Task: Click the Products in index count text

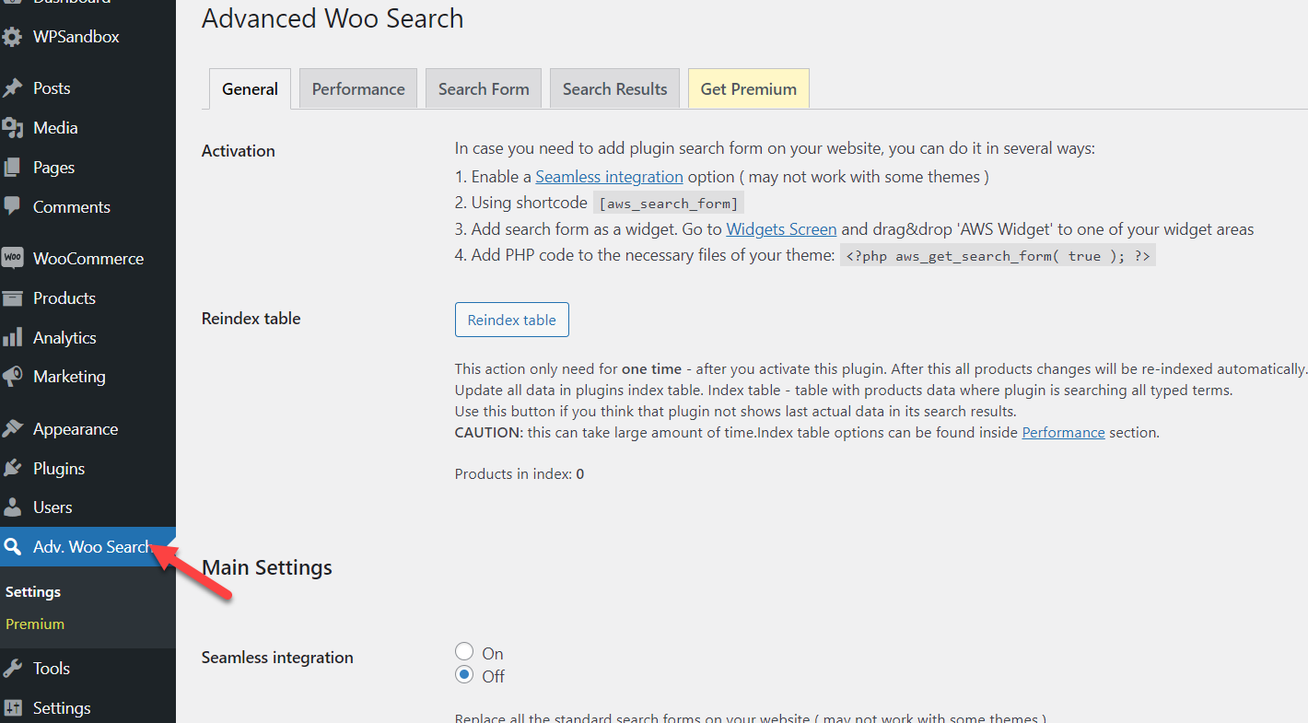Action: pos(520,474)
